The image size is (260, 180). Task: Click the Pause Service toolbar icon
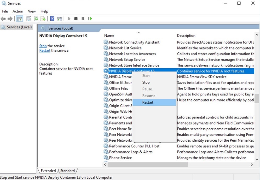(x=83, y=19)
